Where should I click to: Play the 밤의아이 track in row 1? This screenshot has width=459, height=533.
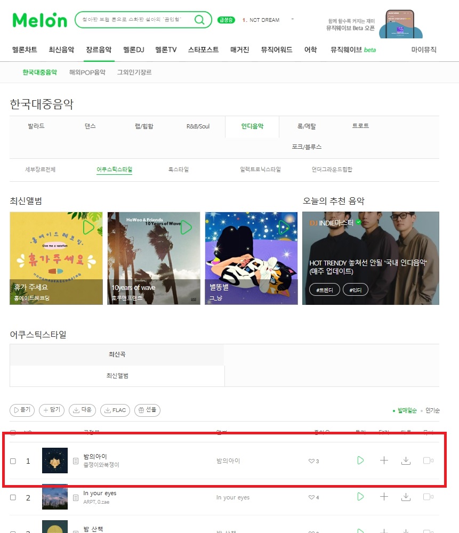point(360,461)
